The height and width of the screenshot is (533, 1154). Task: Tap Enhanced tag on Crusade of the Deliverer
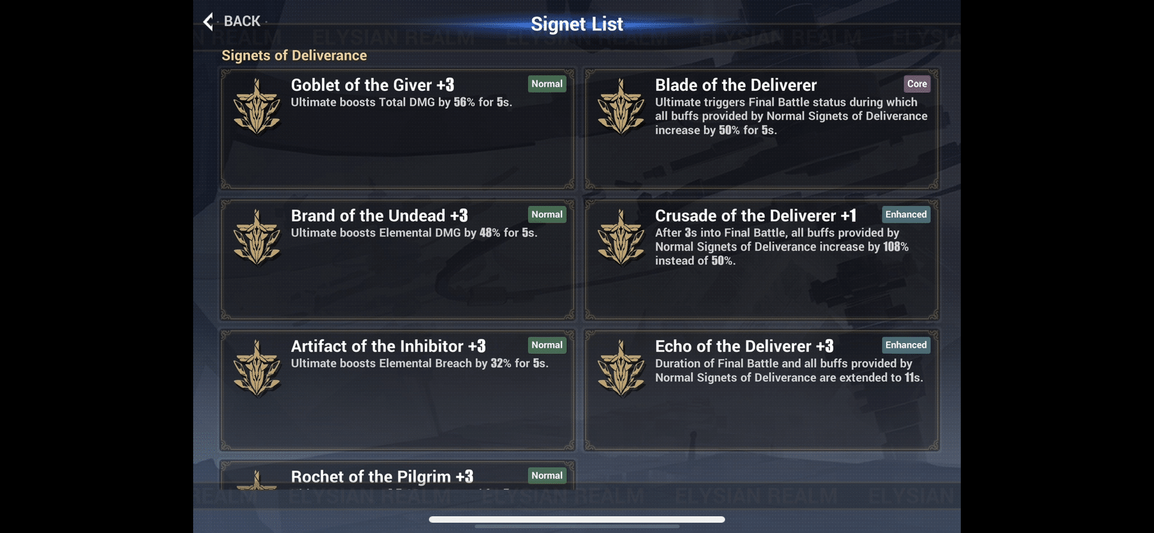pos(906,214)
